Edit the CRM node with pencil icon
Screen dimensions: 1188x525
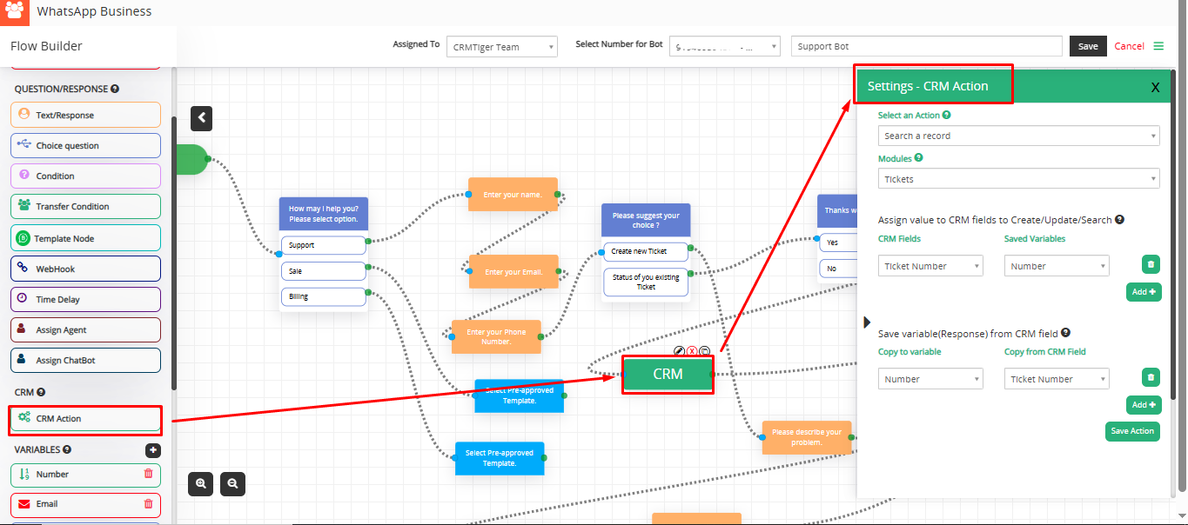coord(680,351)
